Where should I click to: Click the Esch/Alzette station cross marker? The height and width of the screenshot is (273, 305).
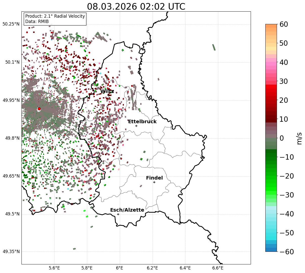118,214
